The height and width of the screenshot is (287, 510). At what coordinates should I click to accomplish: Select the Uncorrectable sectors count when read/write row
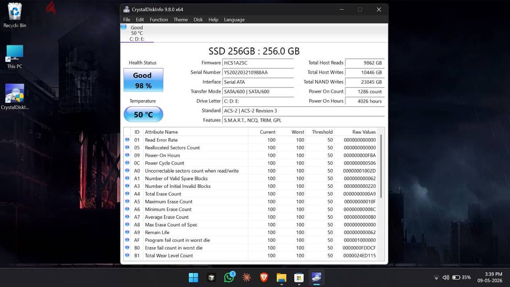click(251, 171)
